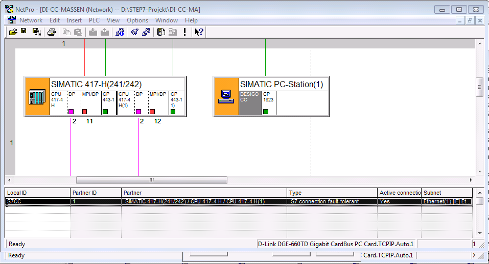This screenshot has width=489, height=264.
Task: Click the vertical scrollbar down arrow
Action: [480, 172]
